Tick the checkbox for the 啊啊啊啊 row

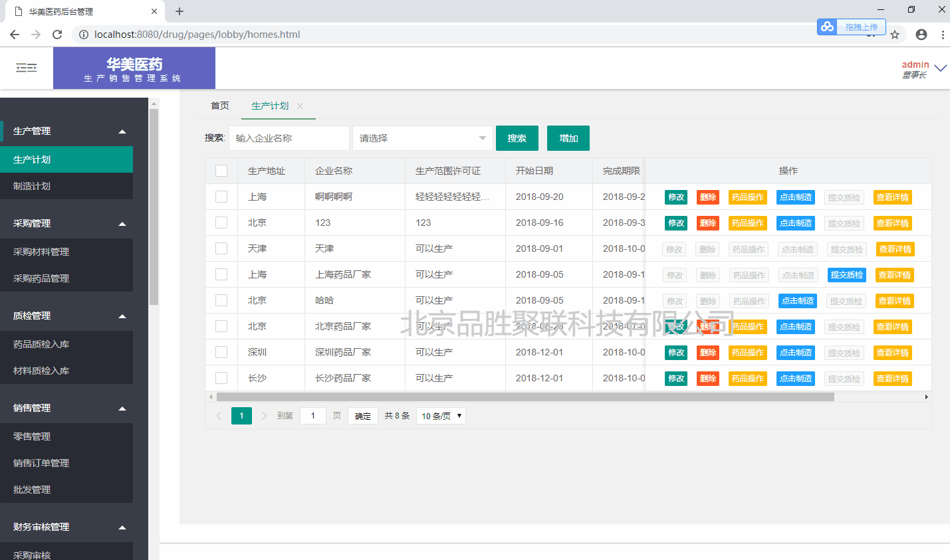[x=221, y=197]
